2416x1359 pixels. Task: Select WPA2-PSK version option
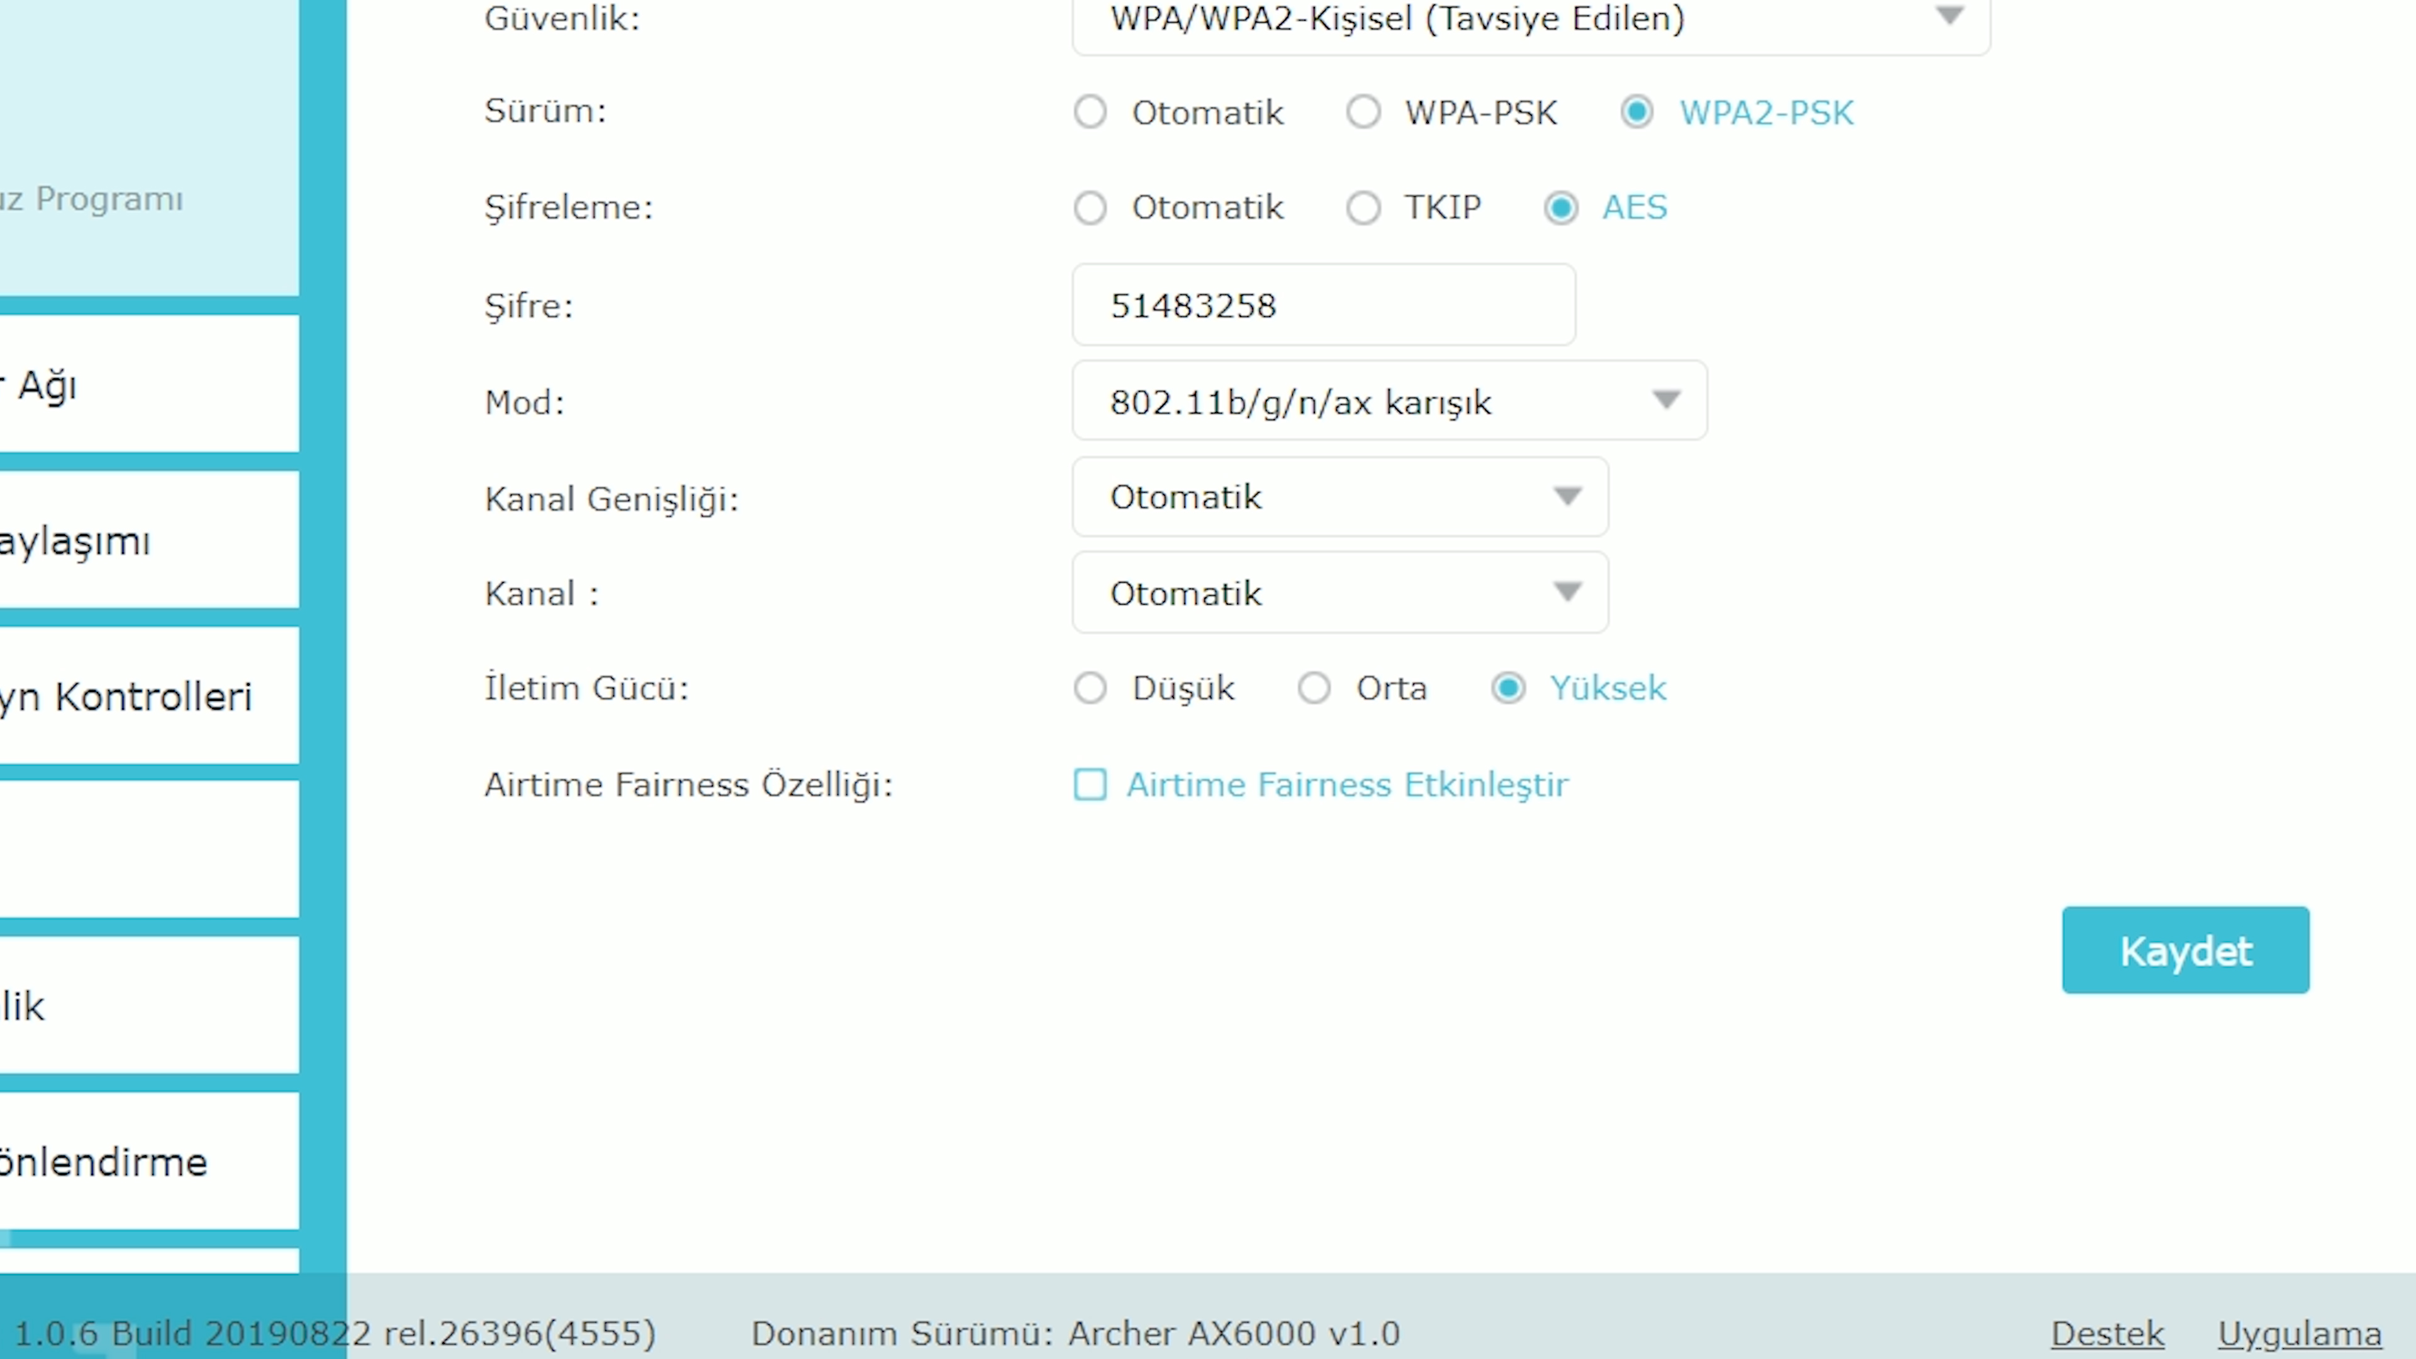pos(1638,111)
